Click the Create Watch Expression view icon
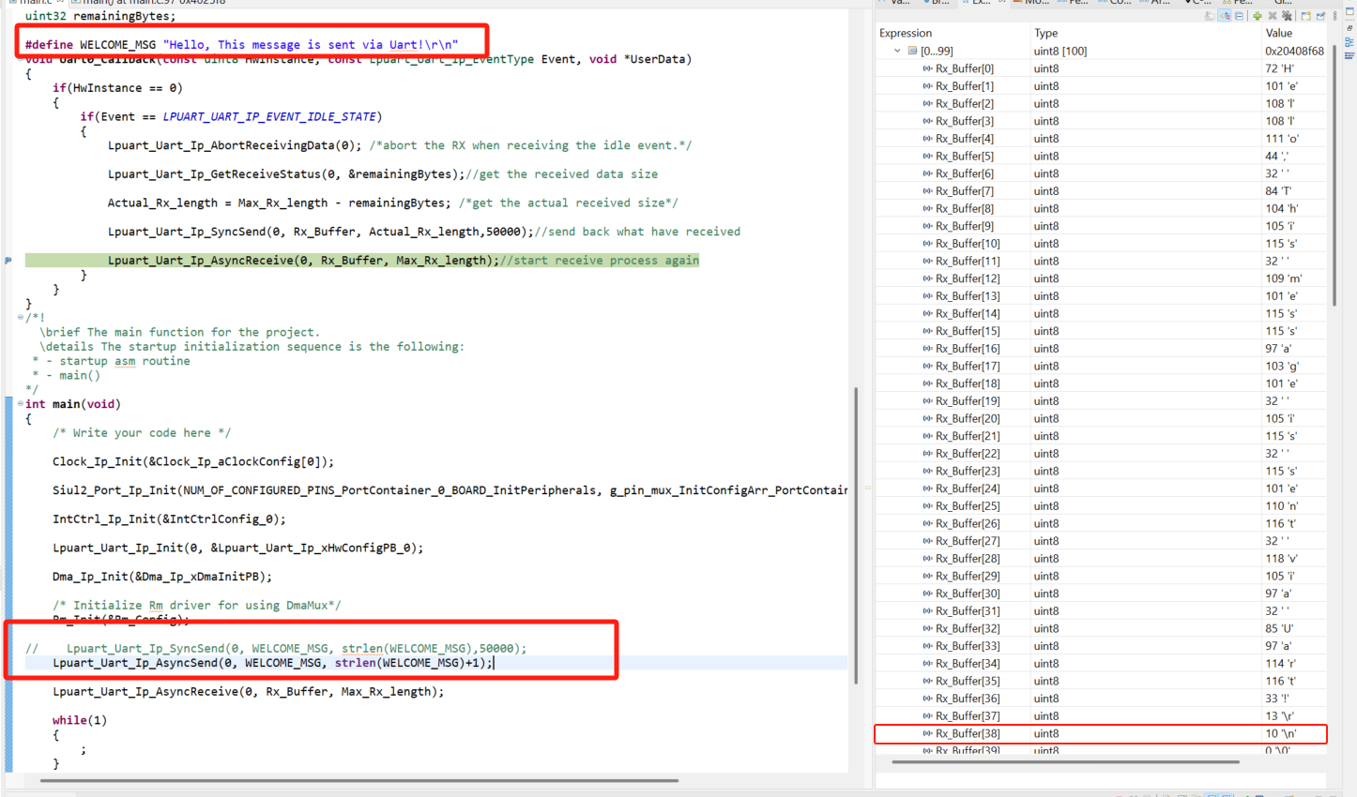This screenshot has height=797, width=1357. (1305, 16)
